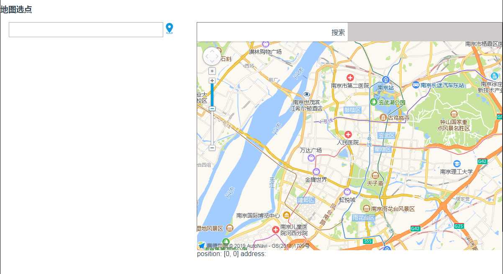Image resolution: width=503 pixels, height=274 pixels.
Task: Click 人民医院 hospital marker
Action: (x=348, y=134)
